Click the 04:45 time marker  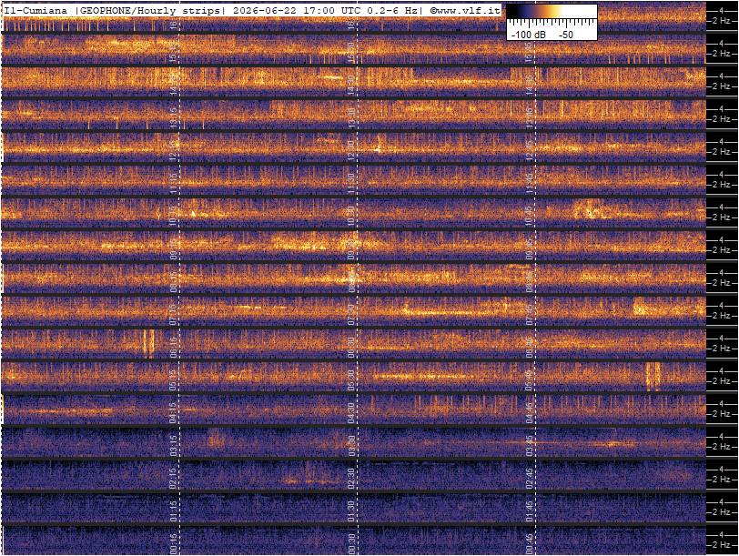pos(530,413)
